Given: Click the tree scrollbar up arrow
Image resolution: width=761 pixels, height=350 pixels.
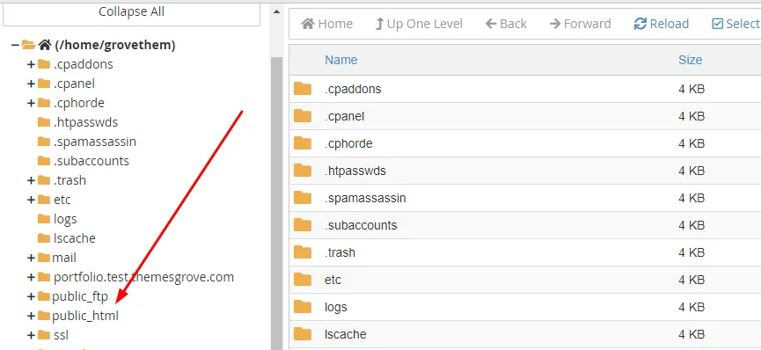Looking at the screenshot, I should (x=276, y=11).
